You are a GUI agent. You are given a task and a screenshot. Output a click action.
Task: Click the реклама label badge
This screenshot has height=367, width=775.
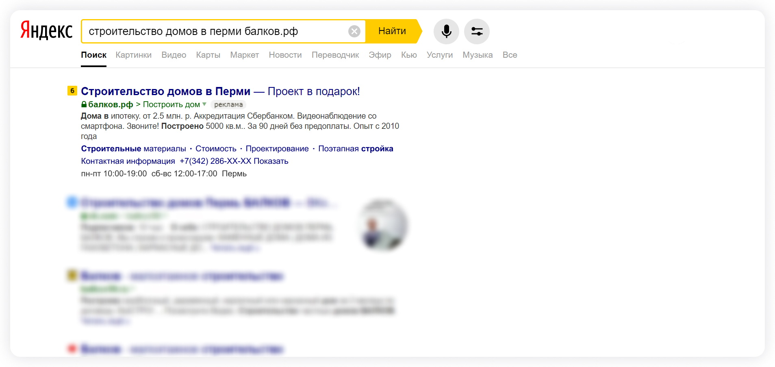228,104
